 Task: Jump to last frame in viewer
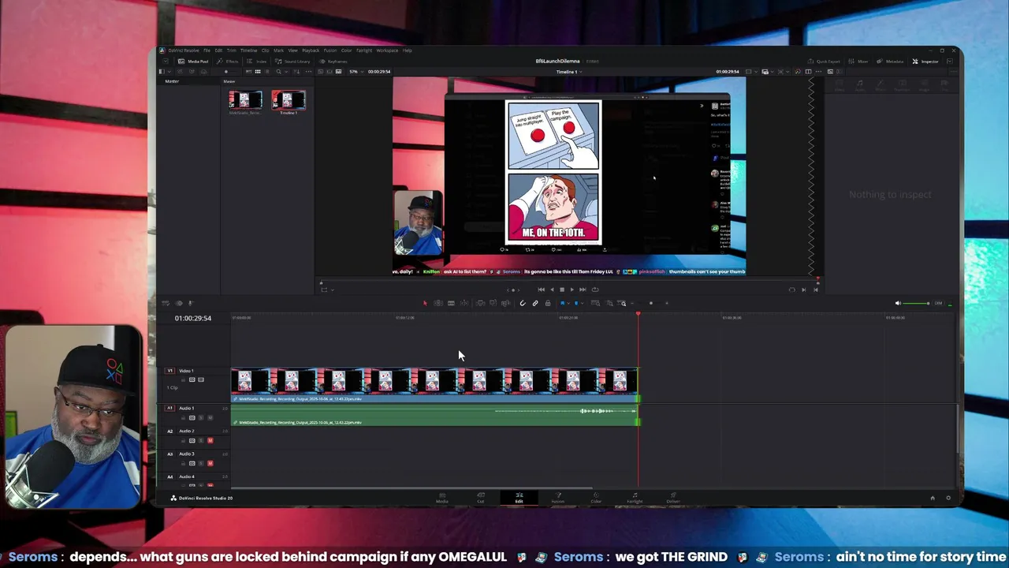583,290
